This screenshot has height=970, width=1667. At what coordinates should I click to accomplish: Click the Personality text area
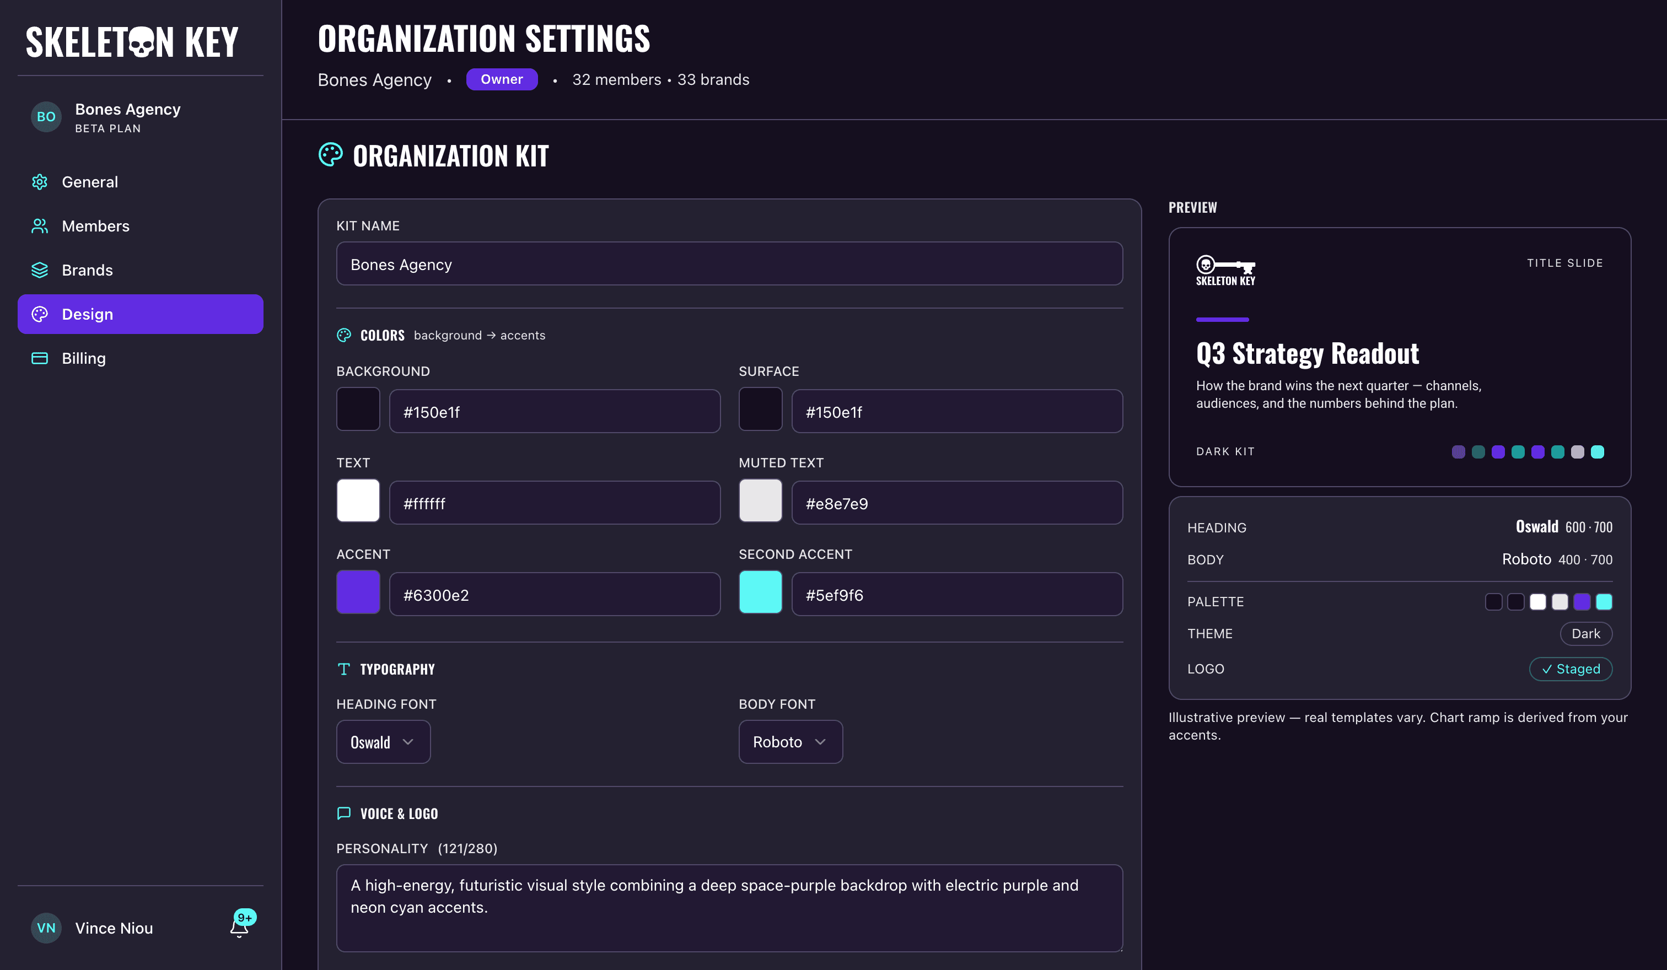pos(730,908)
